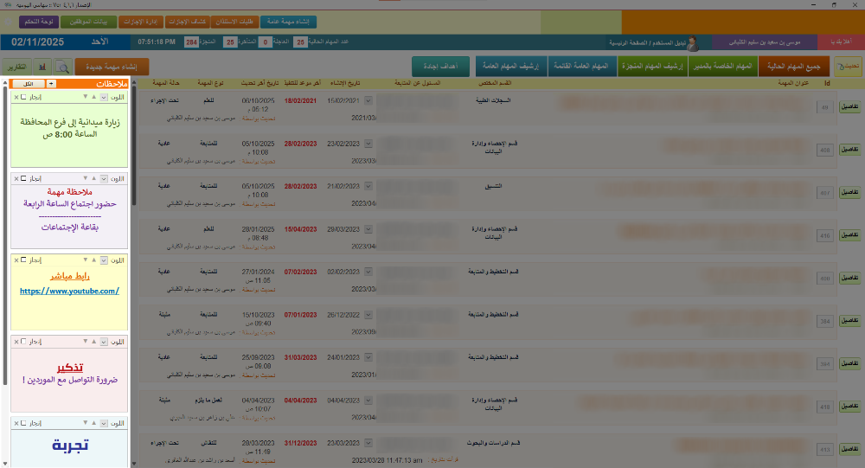Open the color dropdown on the first note
The width and height of the screenshot is (865, 468).
104,97
